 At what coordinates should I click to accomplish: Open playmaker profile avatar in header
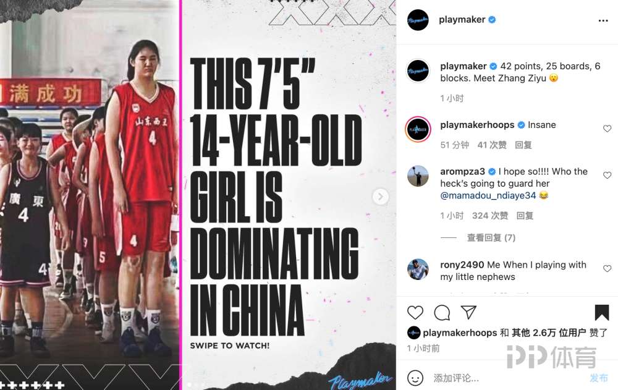[x=418, y=20]
